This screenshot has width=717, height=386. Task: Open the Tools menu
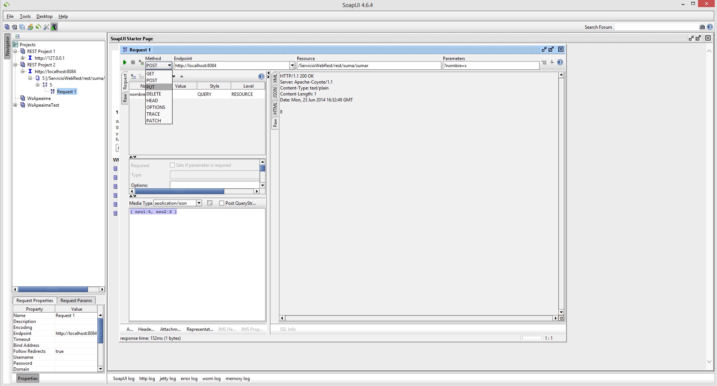(x=25, y=16)
